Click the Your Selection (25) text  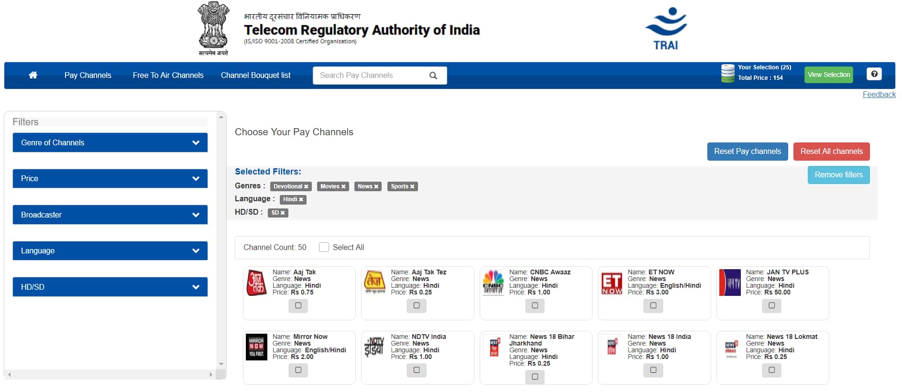[764, 67]
